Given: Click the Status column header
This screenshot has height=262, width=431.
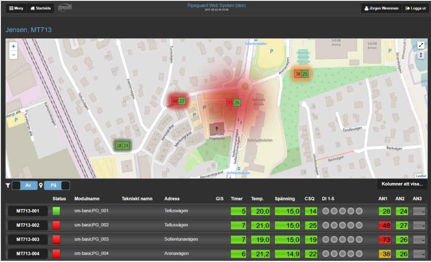Looking at the screenshot, I should (x=59, y=199).
